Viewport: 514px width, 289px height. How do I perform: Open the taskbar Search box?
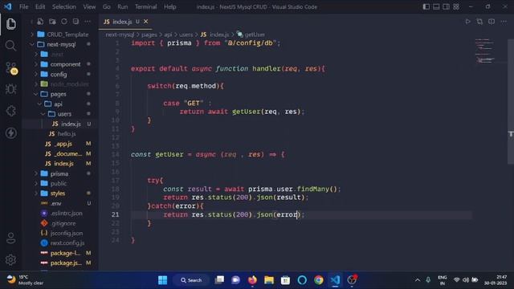191,280
